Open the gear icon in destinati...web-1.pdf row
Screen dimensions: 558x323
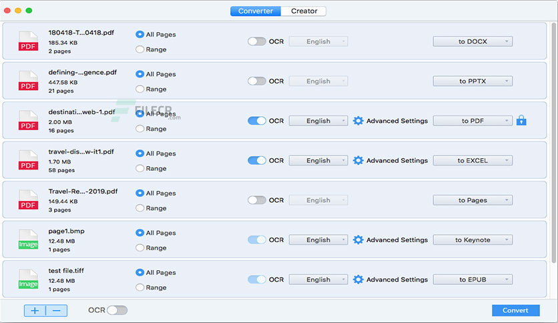pyautogui.click(x=358, y=121)
